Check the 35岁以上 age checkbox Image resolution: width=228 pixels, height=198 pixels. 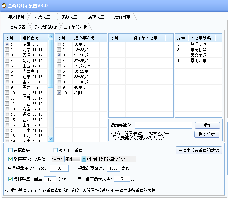point(59,66)
